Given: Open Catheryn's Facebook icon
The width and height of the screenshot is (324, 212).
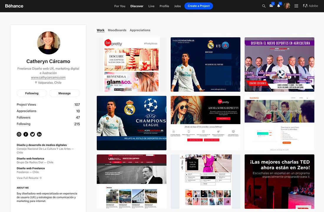Looking at the screenshot, I should [26, 134].
